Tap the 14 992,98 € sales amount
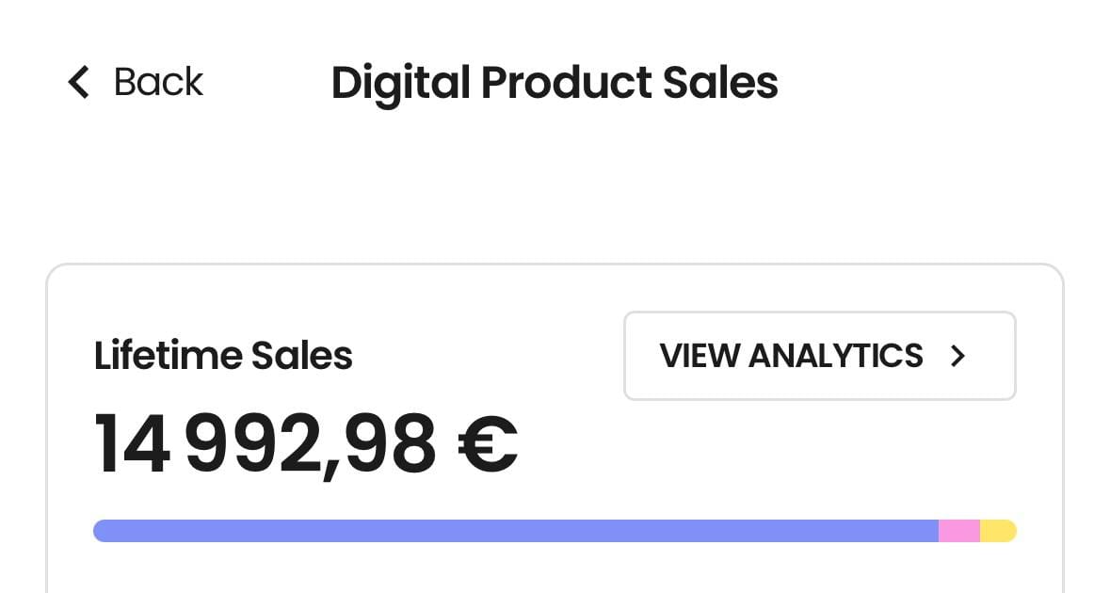Screen dimensions: 1110x593 [x=306, y=445]
